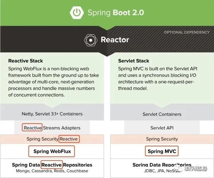Click Netty, Servlet 3.1+ Containers row

click(52, 114)
